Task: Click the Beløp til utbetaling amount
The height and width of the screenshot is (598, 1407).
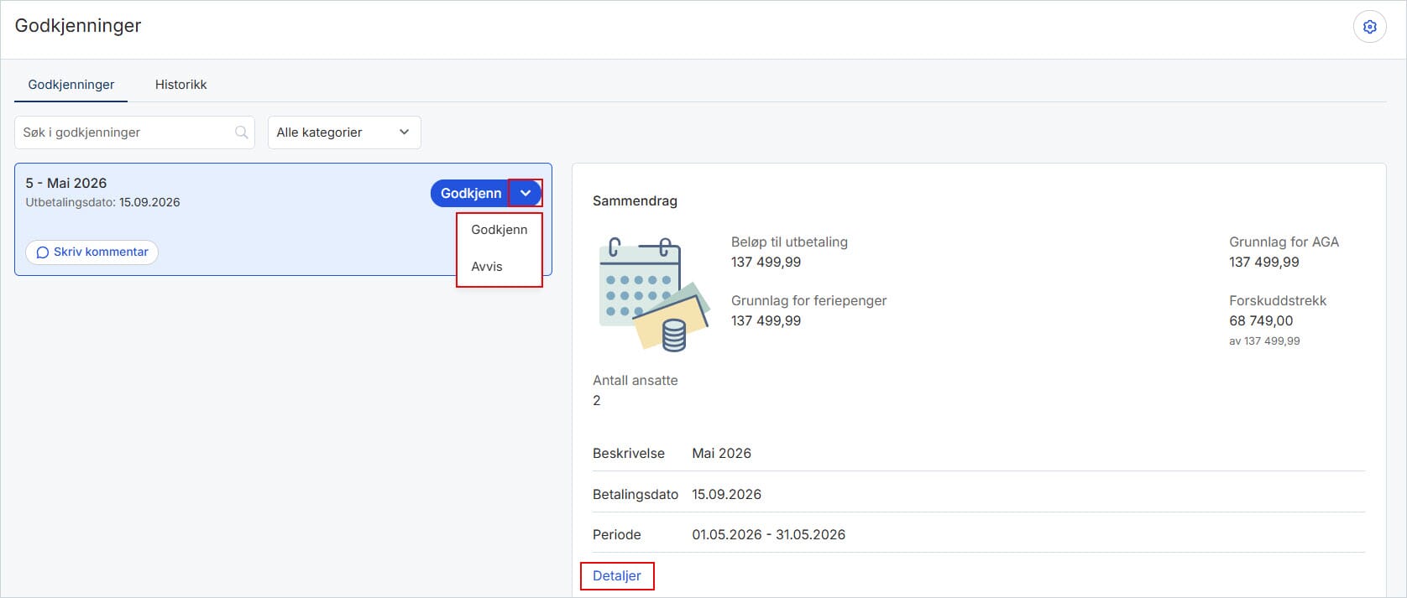Action: point(766,262)
